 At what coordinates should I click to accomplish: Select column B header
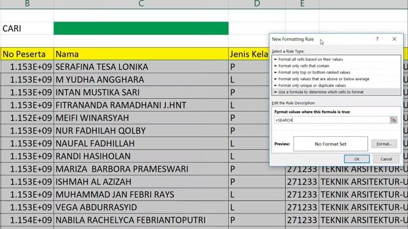[27, 4]
